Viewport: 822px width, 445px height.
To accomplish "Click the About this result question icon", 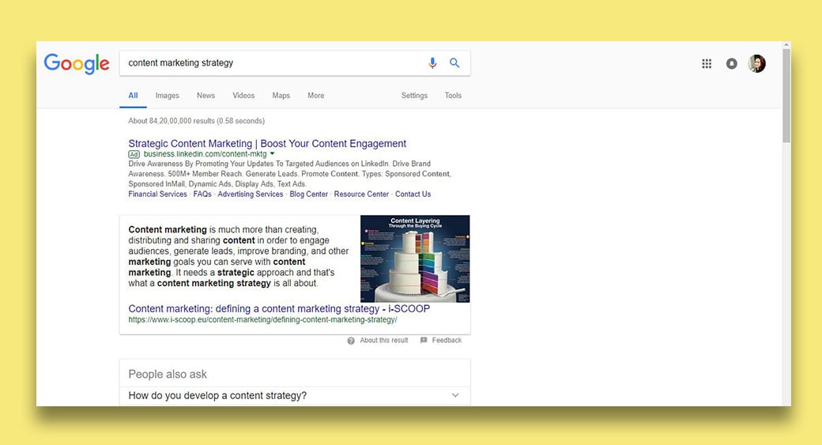I will (x=351, y=341).
